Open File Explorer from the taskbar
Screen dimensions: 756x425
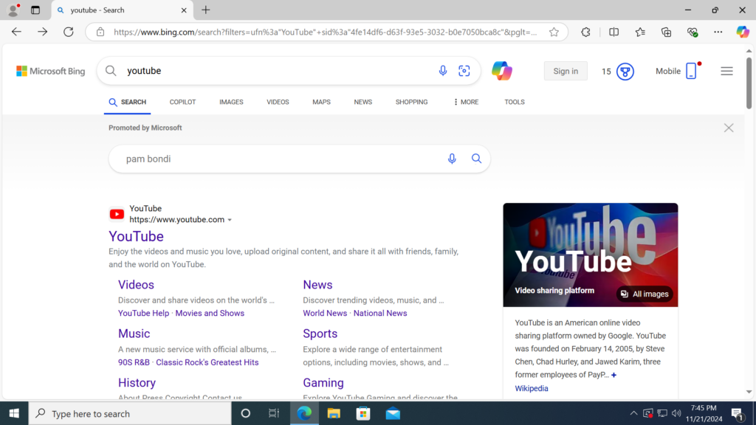click(334, 413)
